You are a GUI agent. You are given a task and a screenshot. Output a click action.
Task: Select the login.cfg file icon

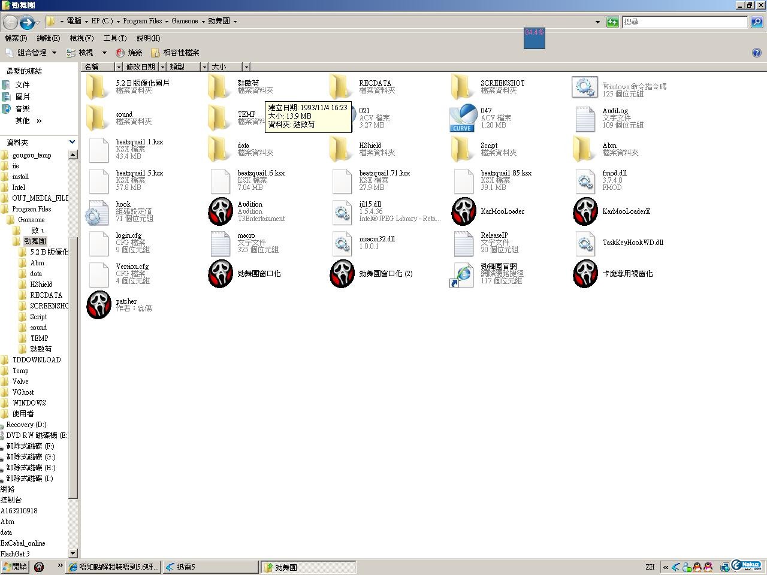pos(98,243)
